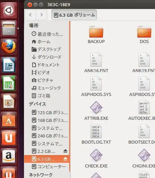Launch Firefox from the dock
This screenshot has width=155, height=178.
tap(9, 47)
